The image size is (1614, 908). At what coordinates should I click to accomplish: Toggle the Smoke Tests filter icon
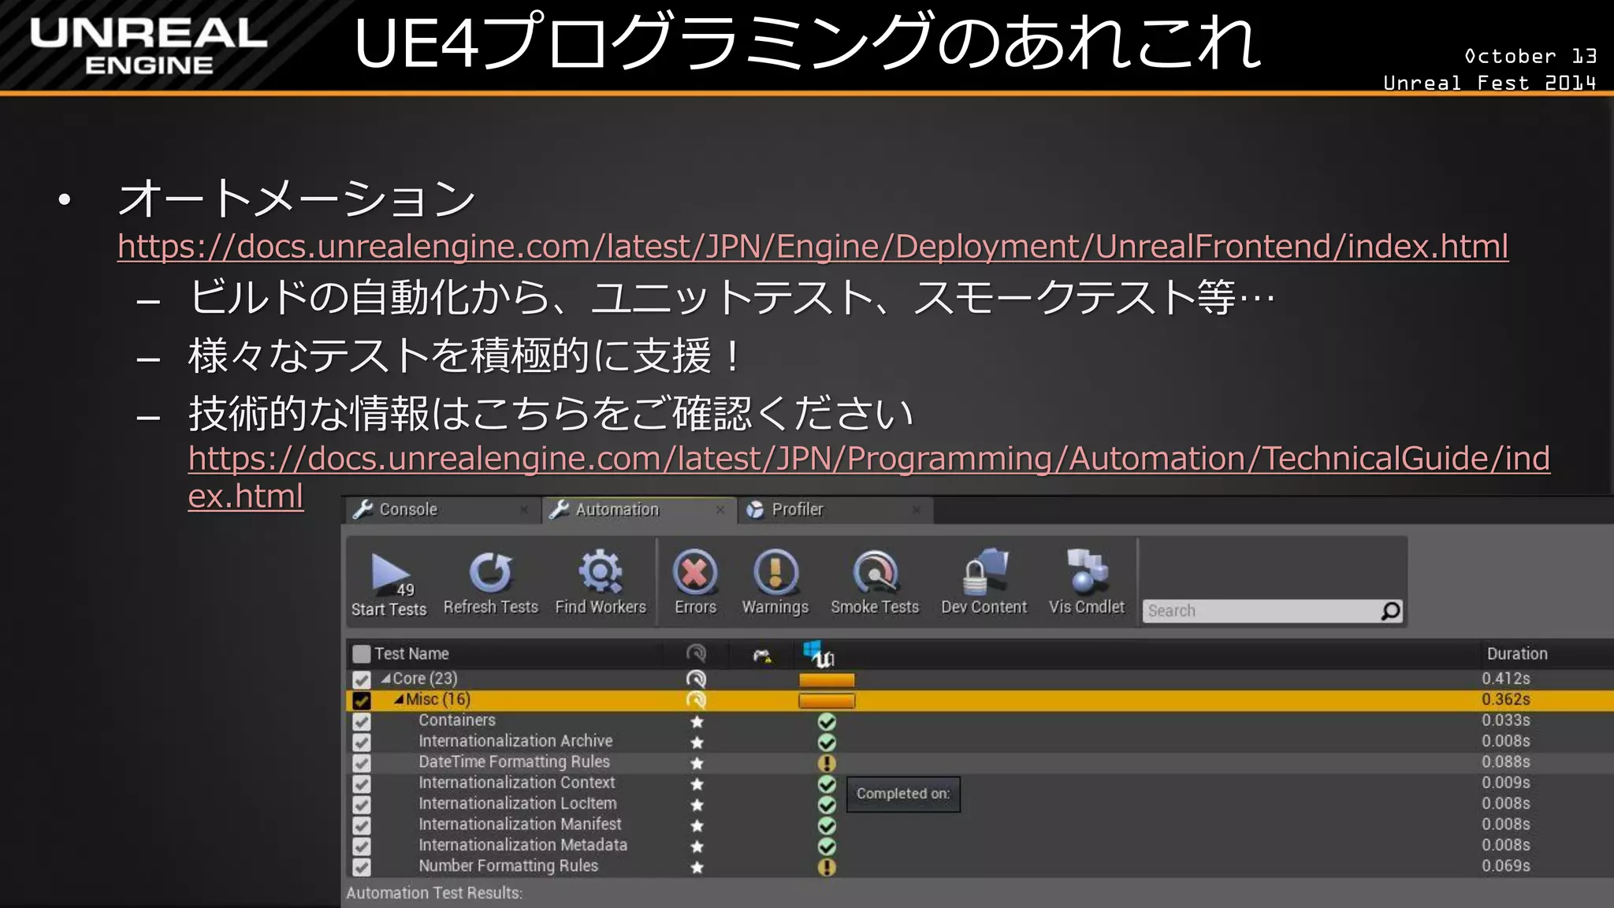pyautogui.click(x=875, y=572)
